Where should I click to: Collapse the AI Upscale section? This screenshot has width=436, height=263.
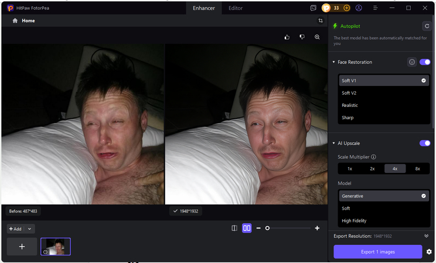click(333, 143)
